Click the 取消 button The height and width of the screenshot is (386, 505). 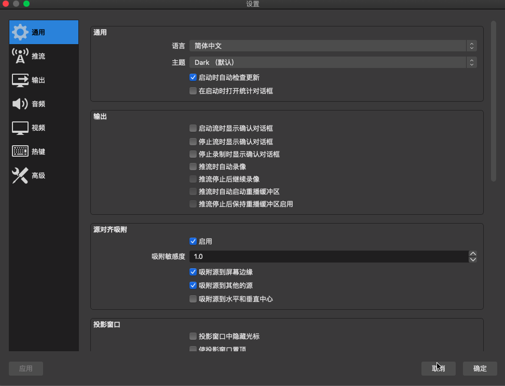(438, 368)
